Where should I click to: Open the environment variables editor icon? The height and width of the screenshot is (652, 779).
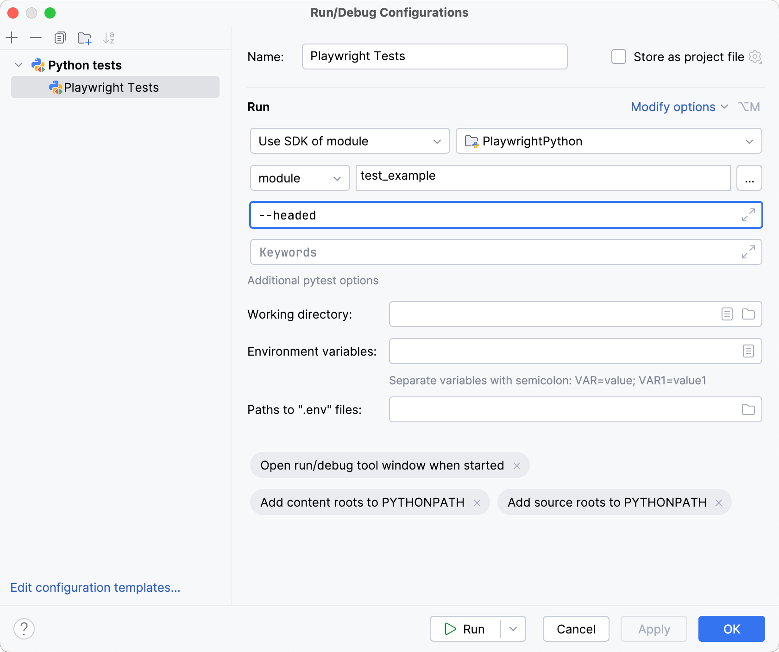pyautogui.click(x=748, y=351)
